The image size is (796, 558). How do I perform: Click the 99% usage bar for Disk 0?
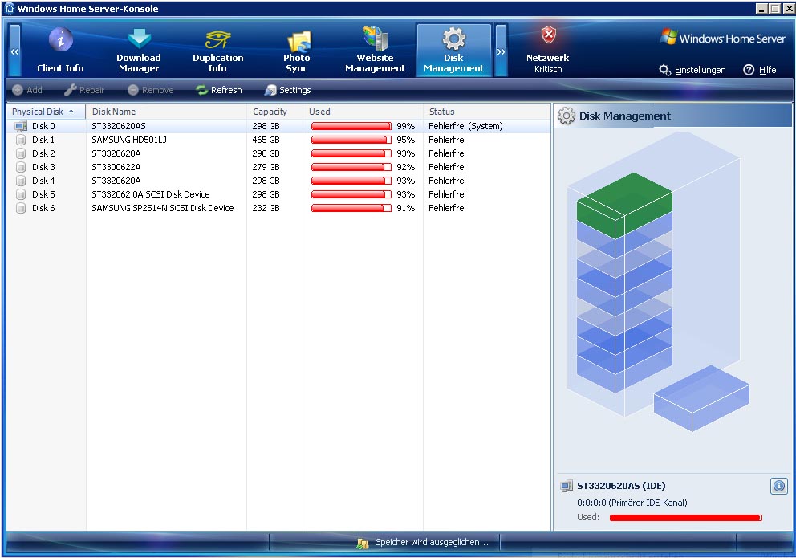[x=351, y=126]
